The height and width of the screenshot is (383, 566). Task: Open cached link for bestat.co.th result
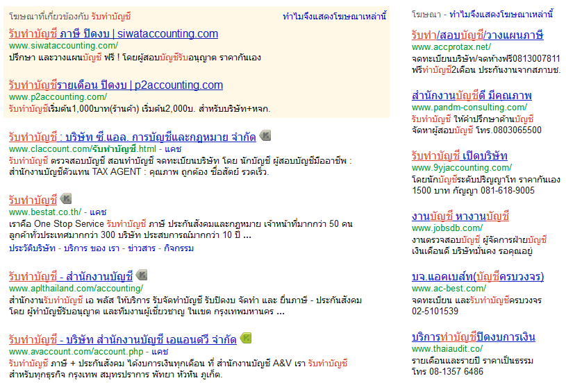click(x=98, y=212)
